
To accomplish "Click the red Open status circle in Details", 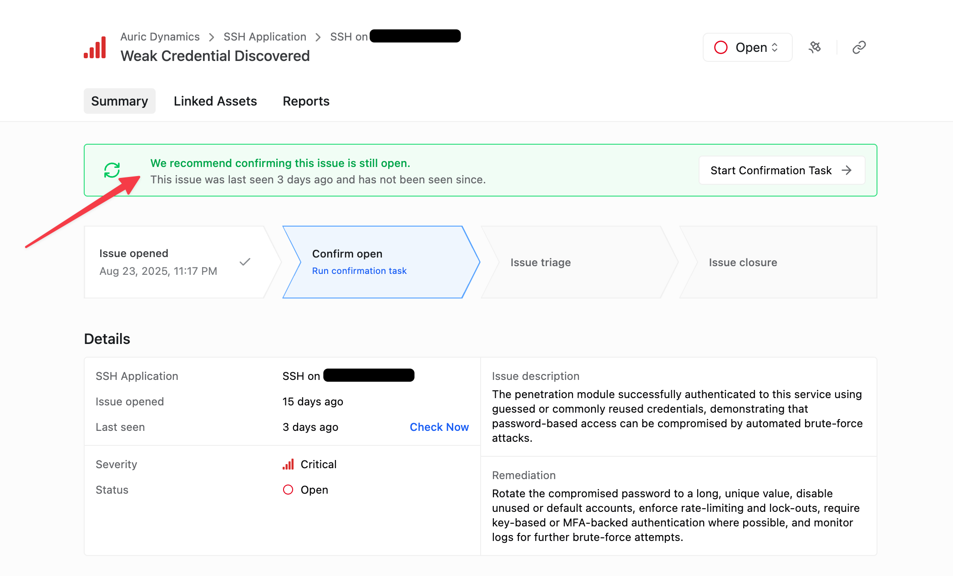I will (x=288, y=490).
